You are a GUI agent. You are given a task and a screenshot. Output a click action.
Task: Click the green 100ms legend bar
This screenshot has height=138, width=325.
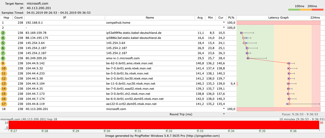(x=294, y=10)
